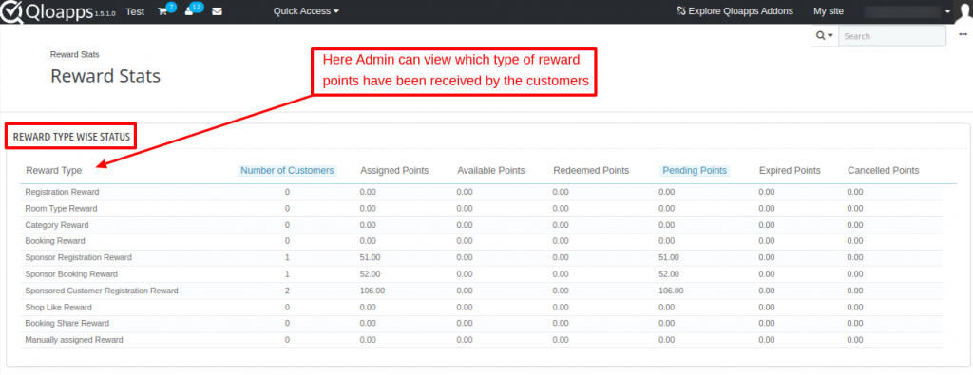
Task: Select the Shop Like Reward row
Action: click(x=481, y=308)
